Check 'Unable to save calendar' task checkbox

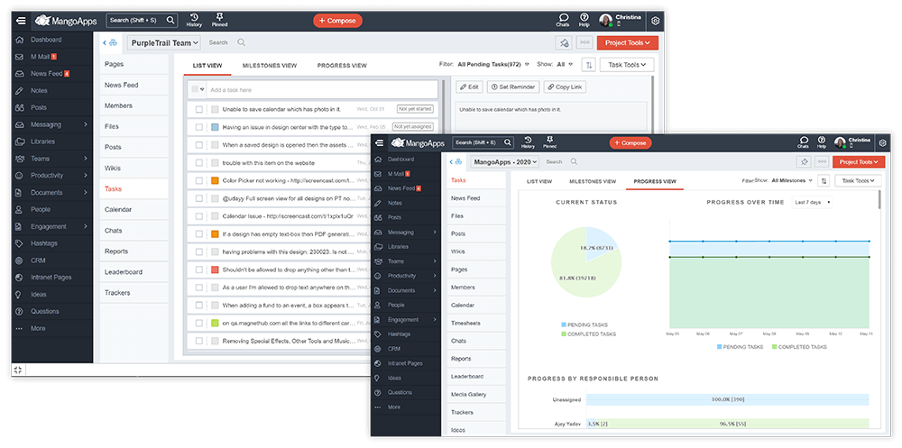coord(199,109)
